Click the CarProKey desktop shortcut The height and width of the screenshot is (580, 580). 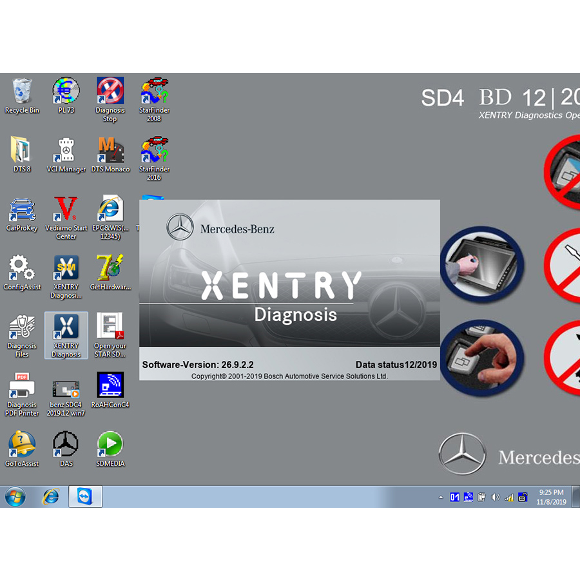point(22,211)
